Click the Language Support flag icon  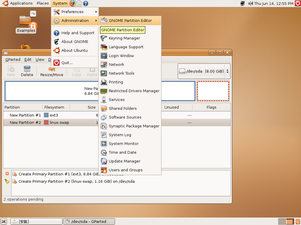[104, 47]
